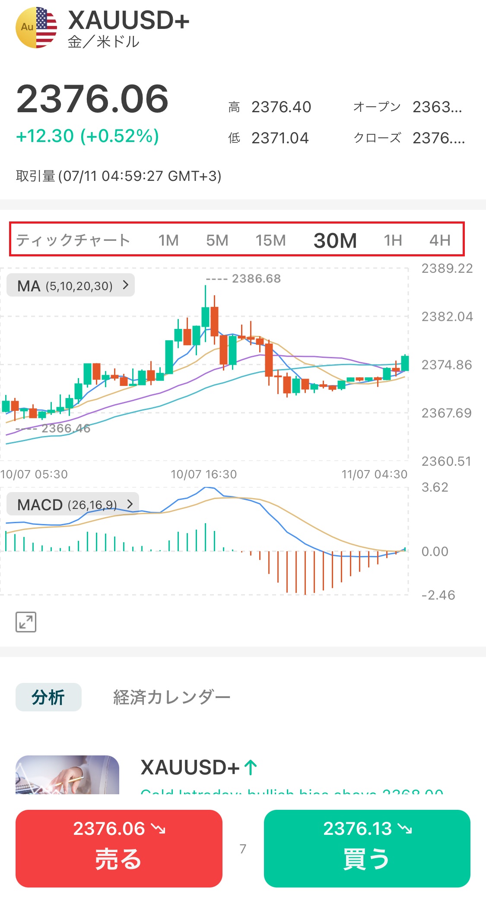Viewport: 486px width, 897px height.
Task: Open the 経済カレンダー economic calendar tab
Action: (172, 697)
